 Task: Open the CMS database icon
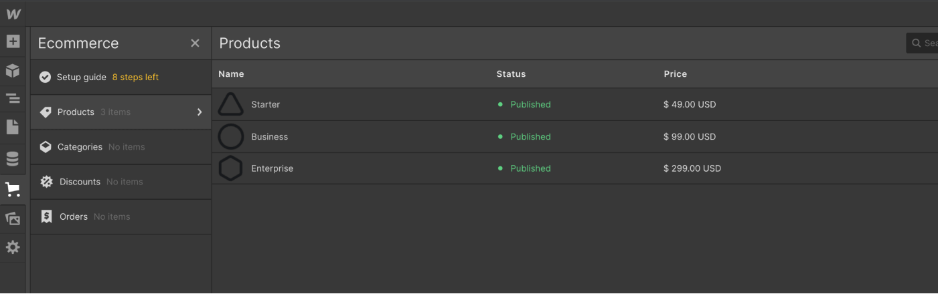[x=13, y=159]
